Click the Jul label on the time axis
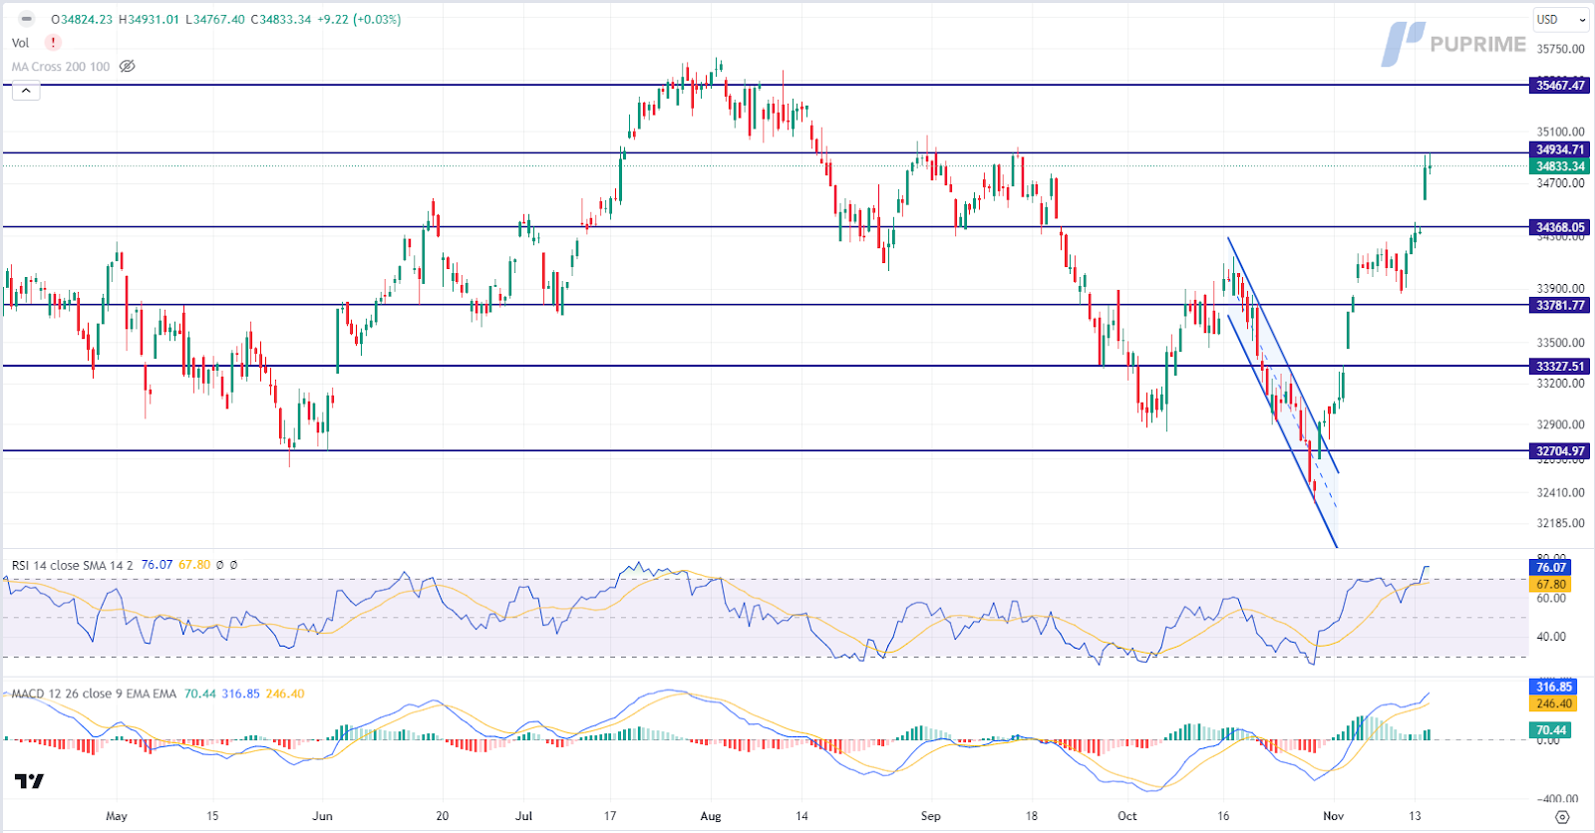Screen dimensions: 1595x833 (523, 816)
